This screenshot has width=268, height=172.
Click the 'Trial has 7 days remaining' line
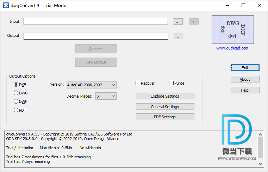click(28, 161)
